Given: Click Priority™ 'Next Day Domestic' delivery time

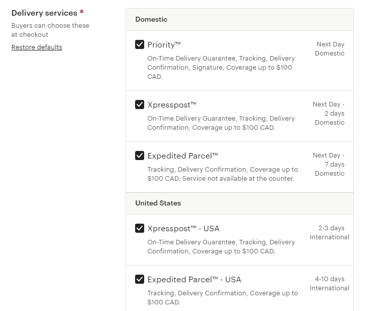Looking at the screenshot, I should coord(330,49).
